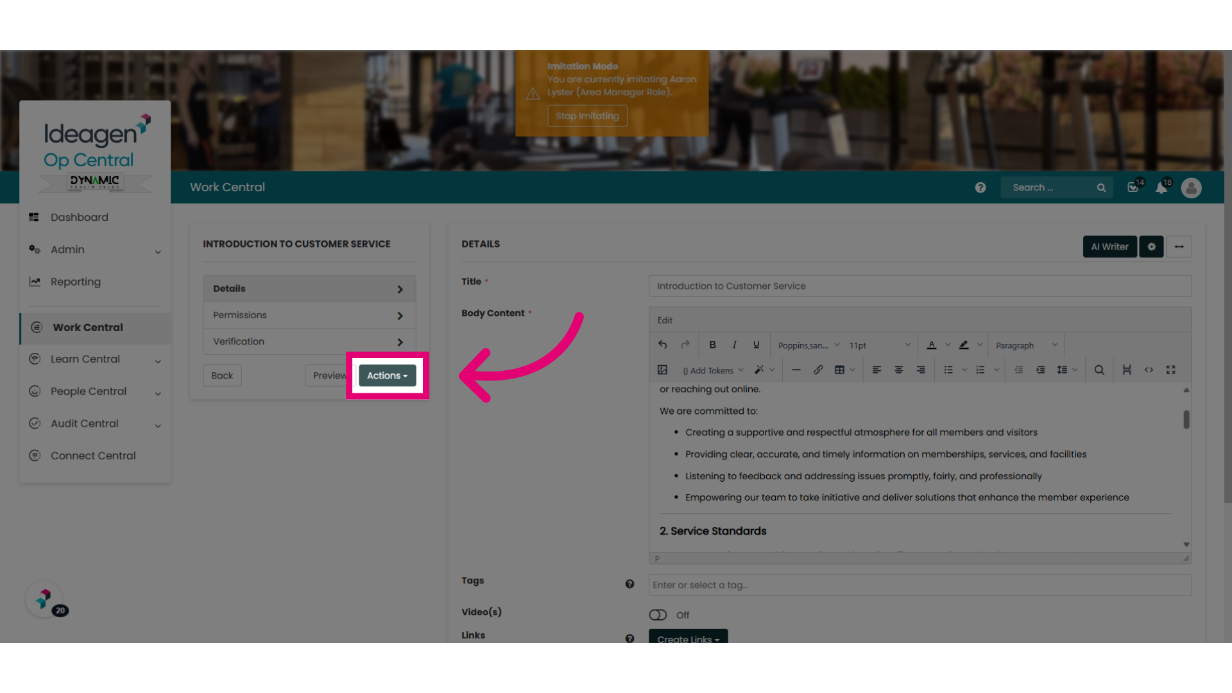1232x693 pixels.
Task: Expand Admin sidebar section
Action: (x=95, y=250)
